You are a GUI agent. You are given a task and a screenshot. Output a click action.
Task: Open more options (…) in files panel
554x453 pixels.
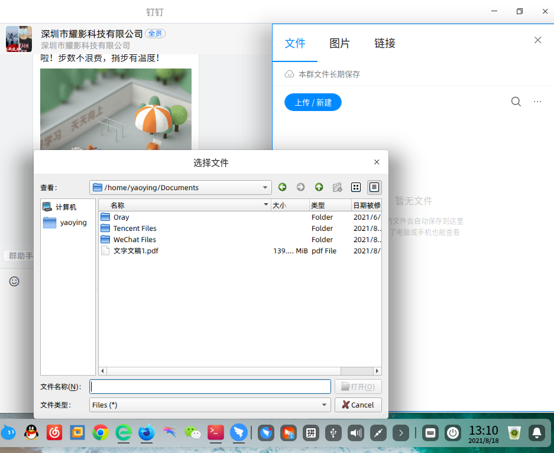point(537,102)
